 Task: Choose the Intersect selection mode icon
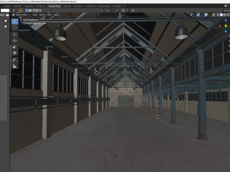(40, 11)
